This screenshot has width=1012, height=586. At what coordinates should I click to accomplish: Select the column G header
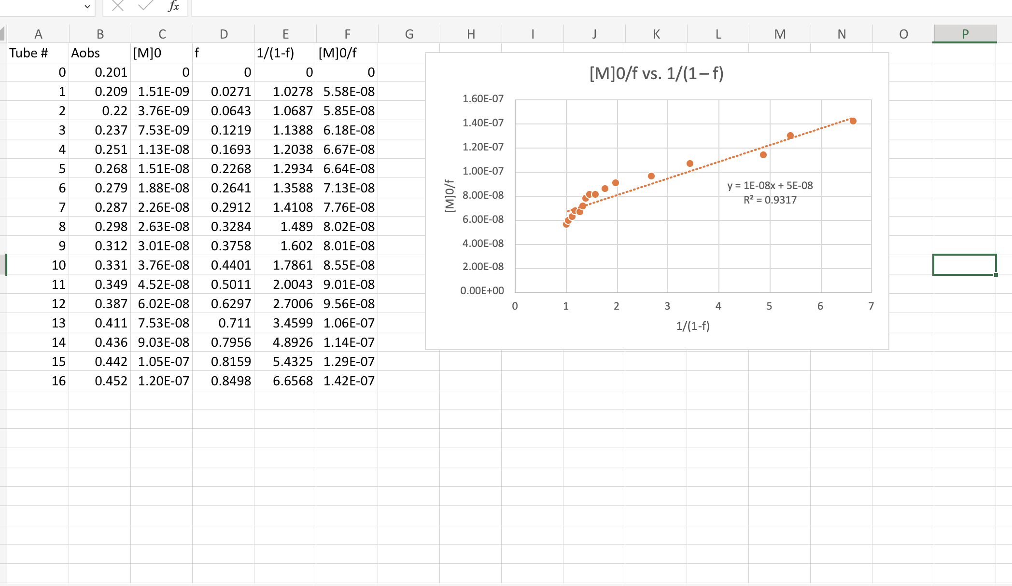[409, 34]
